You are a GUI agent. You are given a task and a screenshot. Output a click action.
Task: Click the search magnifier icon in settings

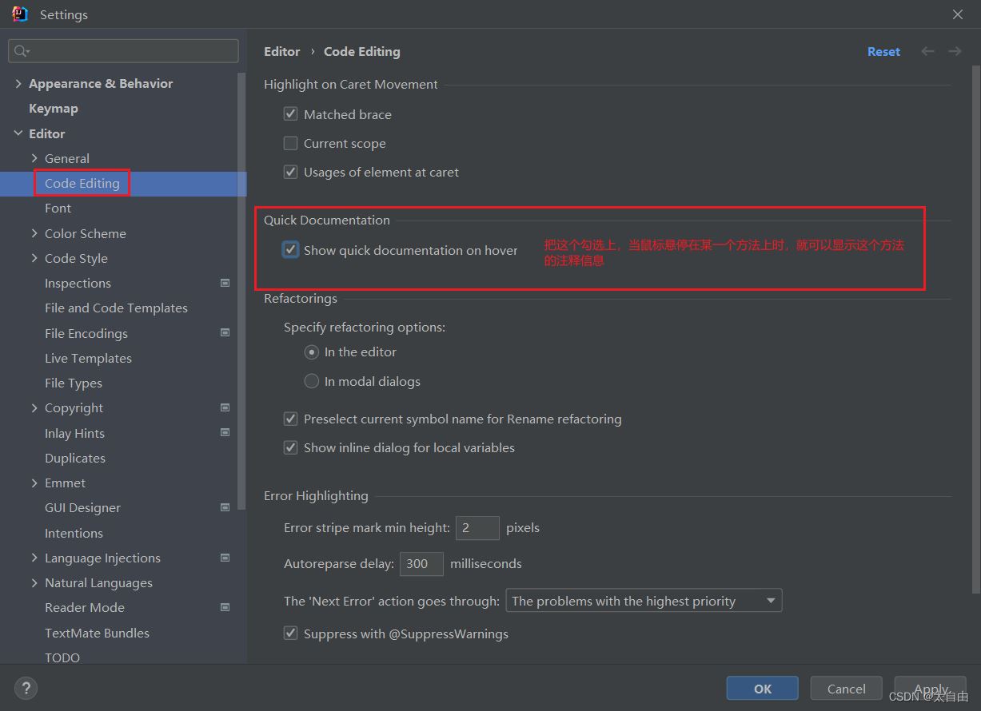coord(22,51)
